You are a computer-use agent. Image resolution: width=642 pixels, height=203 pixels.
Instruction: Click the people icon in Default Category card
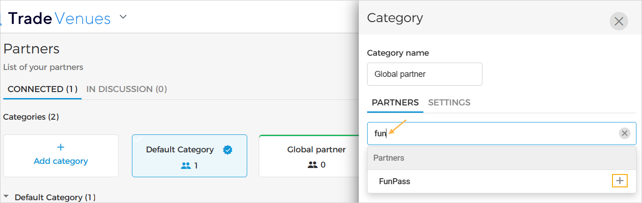tap(185, 165)
